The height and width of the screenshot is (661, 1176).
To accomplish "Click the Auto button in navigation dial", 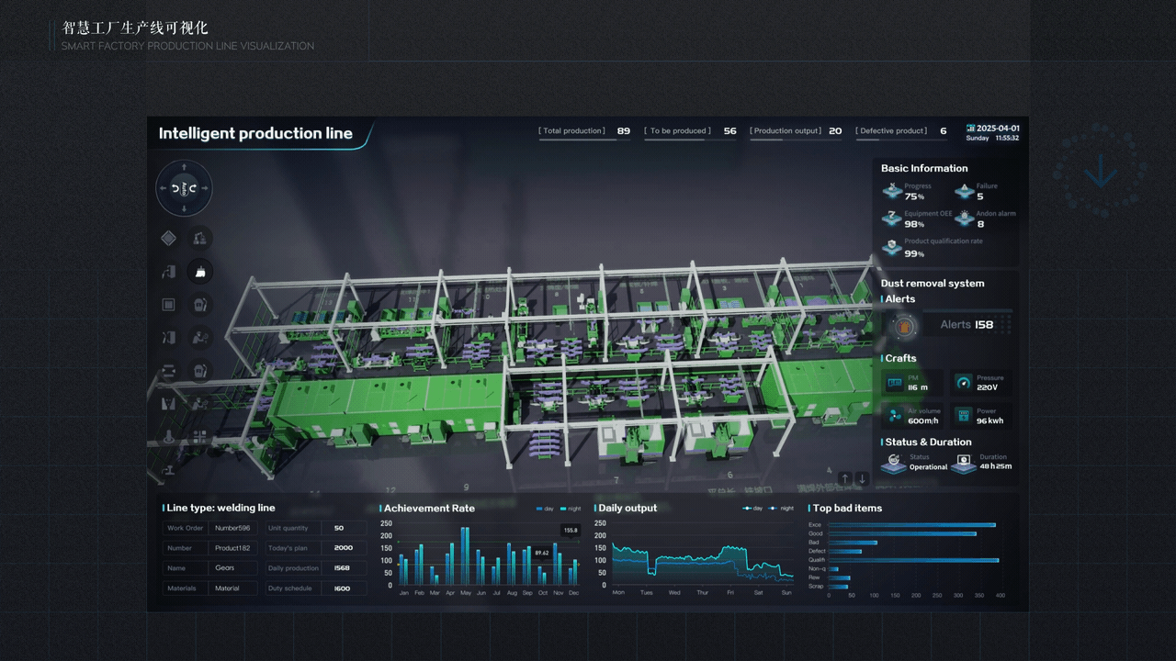I will coord(184,188).
